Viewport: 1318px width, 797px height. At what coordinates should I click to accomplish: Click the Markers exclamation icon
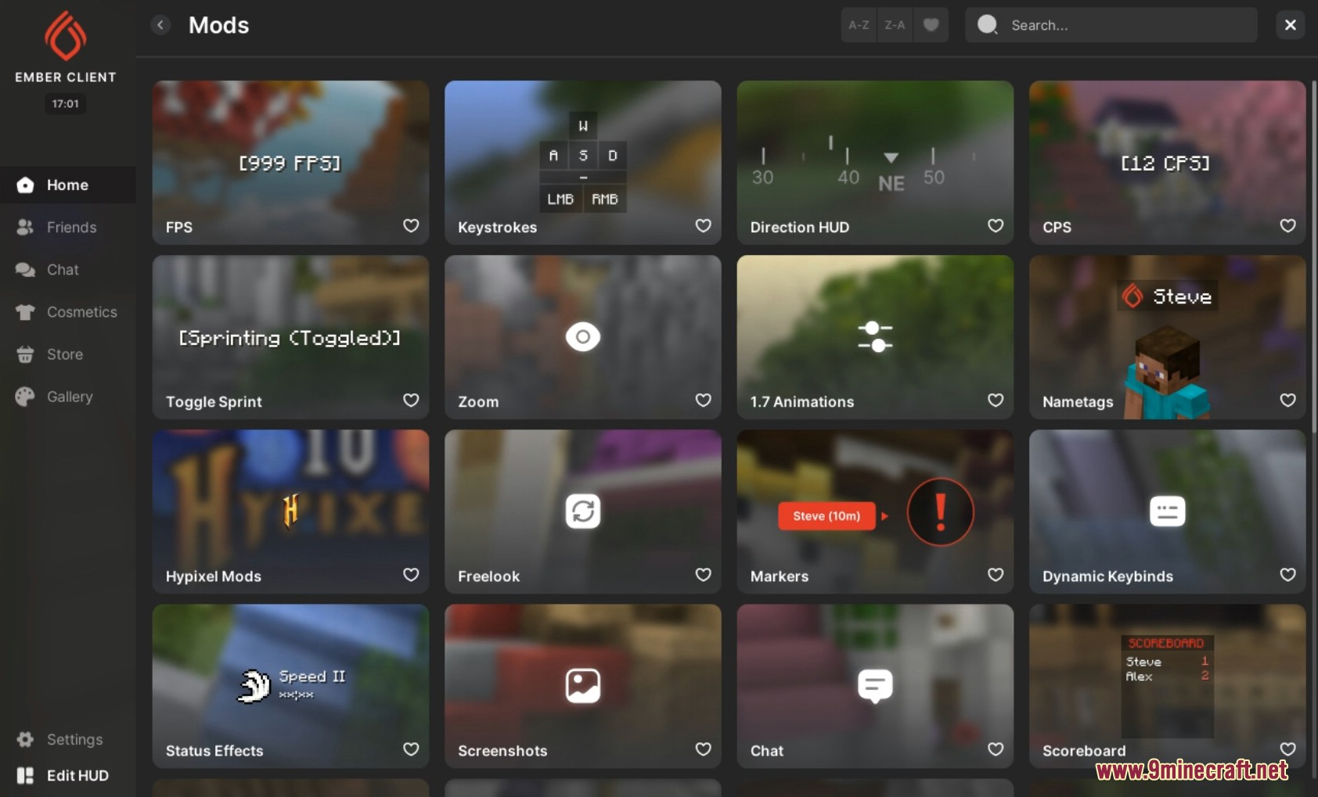click(940, 512)
